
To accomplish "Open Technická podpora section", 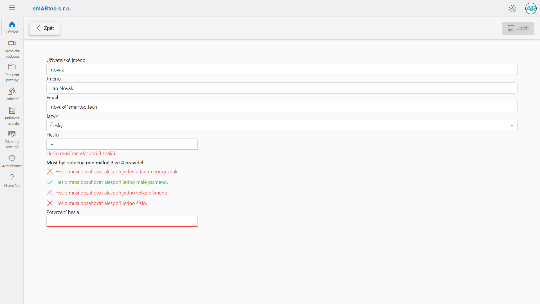I will pos(12,49).
